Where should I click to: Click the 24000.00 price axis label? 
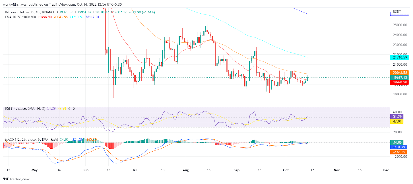[400, 35]
